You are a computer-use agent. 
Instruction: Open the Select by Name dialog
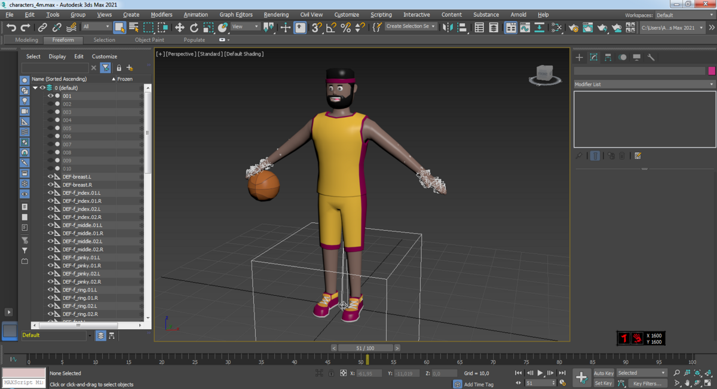pyautogui.click(x=134, y=27)
